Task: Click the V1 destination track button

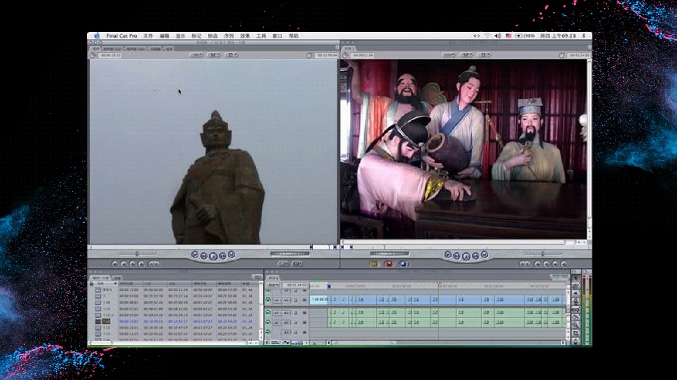Action: pyautogui.click(x=286, y=300)
